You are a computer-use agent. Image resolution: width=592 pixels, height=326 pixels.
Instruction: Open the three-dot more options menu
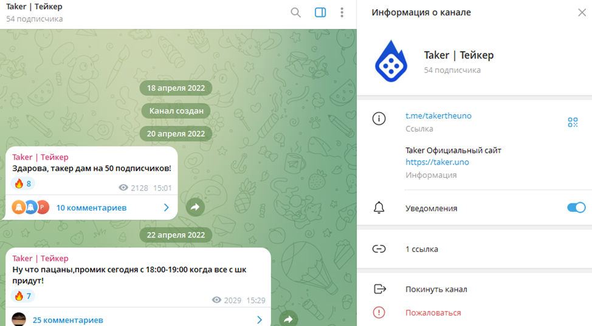point(342,13)
